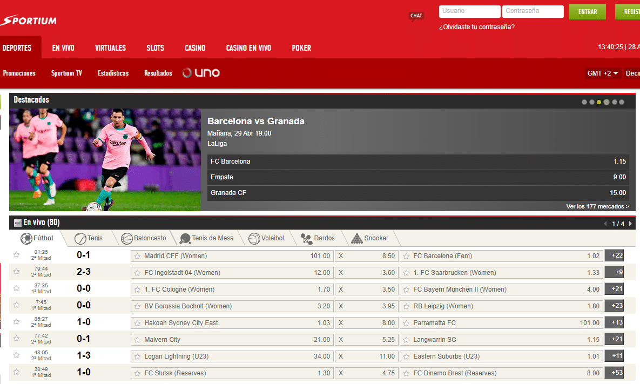The height and width of the screenshot is (384, 640).
Task: Select the Tenis de Mesa tab
Action: pyautogui.click(x=206, y=238)
